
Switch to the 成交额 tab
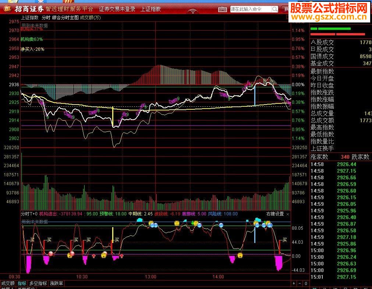click(x=8, y=283)
